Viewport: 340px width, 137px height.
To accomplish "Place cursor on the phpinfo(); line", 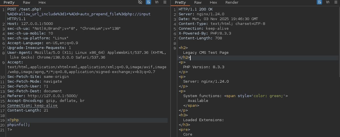I will [x=19, y=125].
